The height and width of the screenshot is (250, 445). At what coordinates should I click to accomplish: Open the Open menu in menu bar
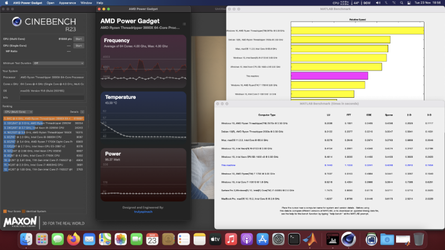click(x=51, y=3)
